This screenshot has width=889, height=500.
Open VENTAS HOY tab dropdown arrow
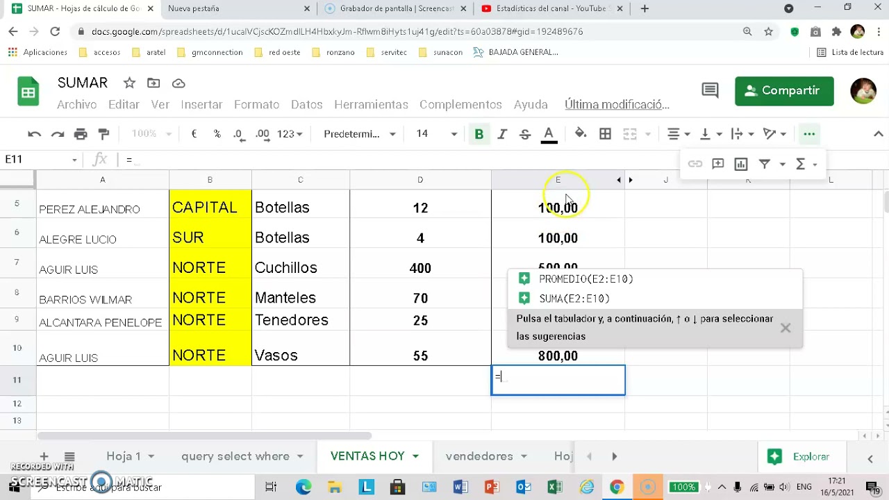point(415,456)
